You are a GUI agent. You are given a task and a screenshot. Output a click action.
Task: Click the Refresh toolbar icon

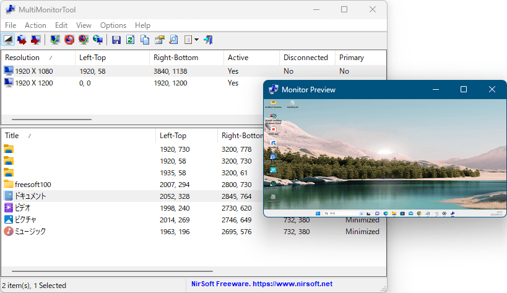point(131,40)
